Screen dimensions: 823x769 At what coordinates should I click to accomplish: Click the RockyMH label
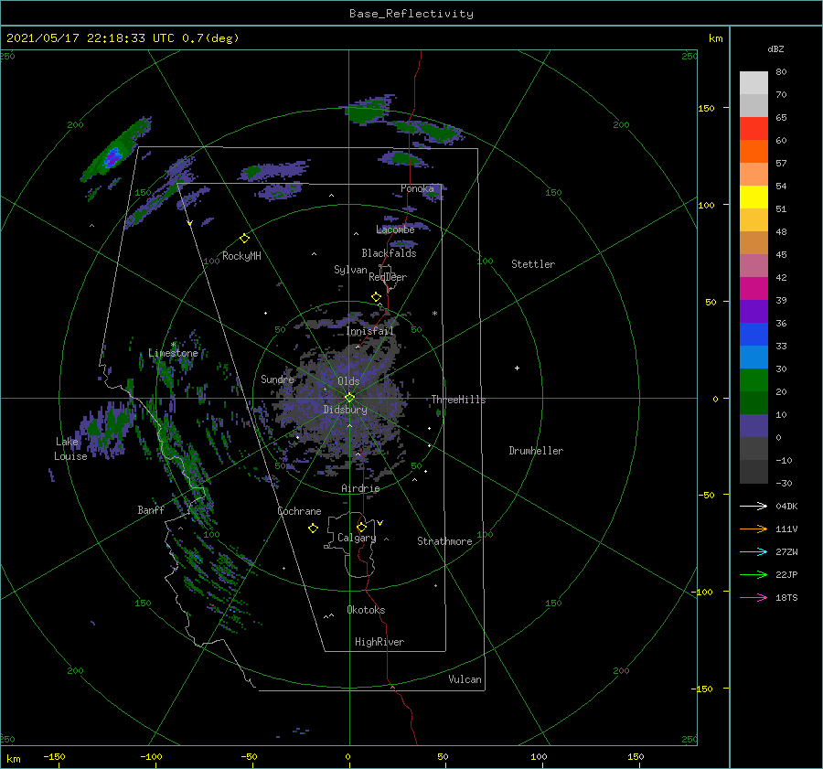point(241,256)
